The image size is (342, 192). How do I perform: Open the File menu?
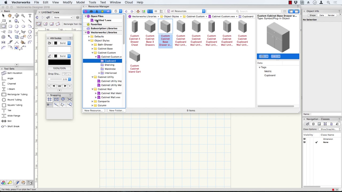[37, 2]
